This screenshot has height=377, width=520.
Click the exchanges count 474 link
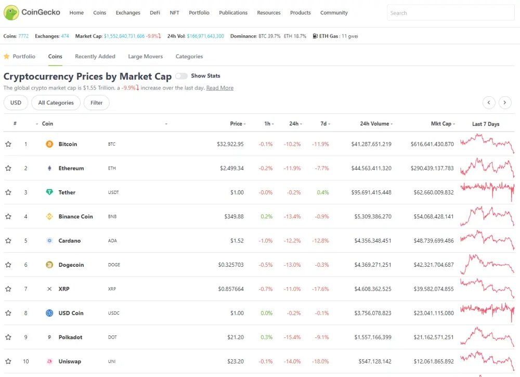click(x=65, y=36)
